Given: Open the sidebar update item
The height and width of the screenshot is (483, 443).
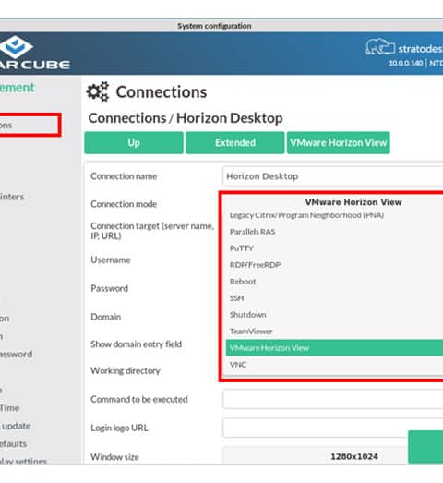Looking at the screenshot, I should [16, 426].
